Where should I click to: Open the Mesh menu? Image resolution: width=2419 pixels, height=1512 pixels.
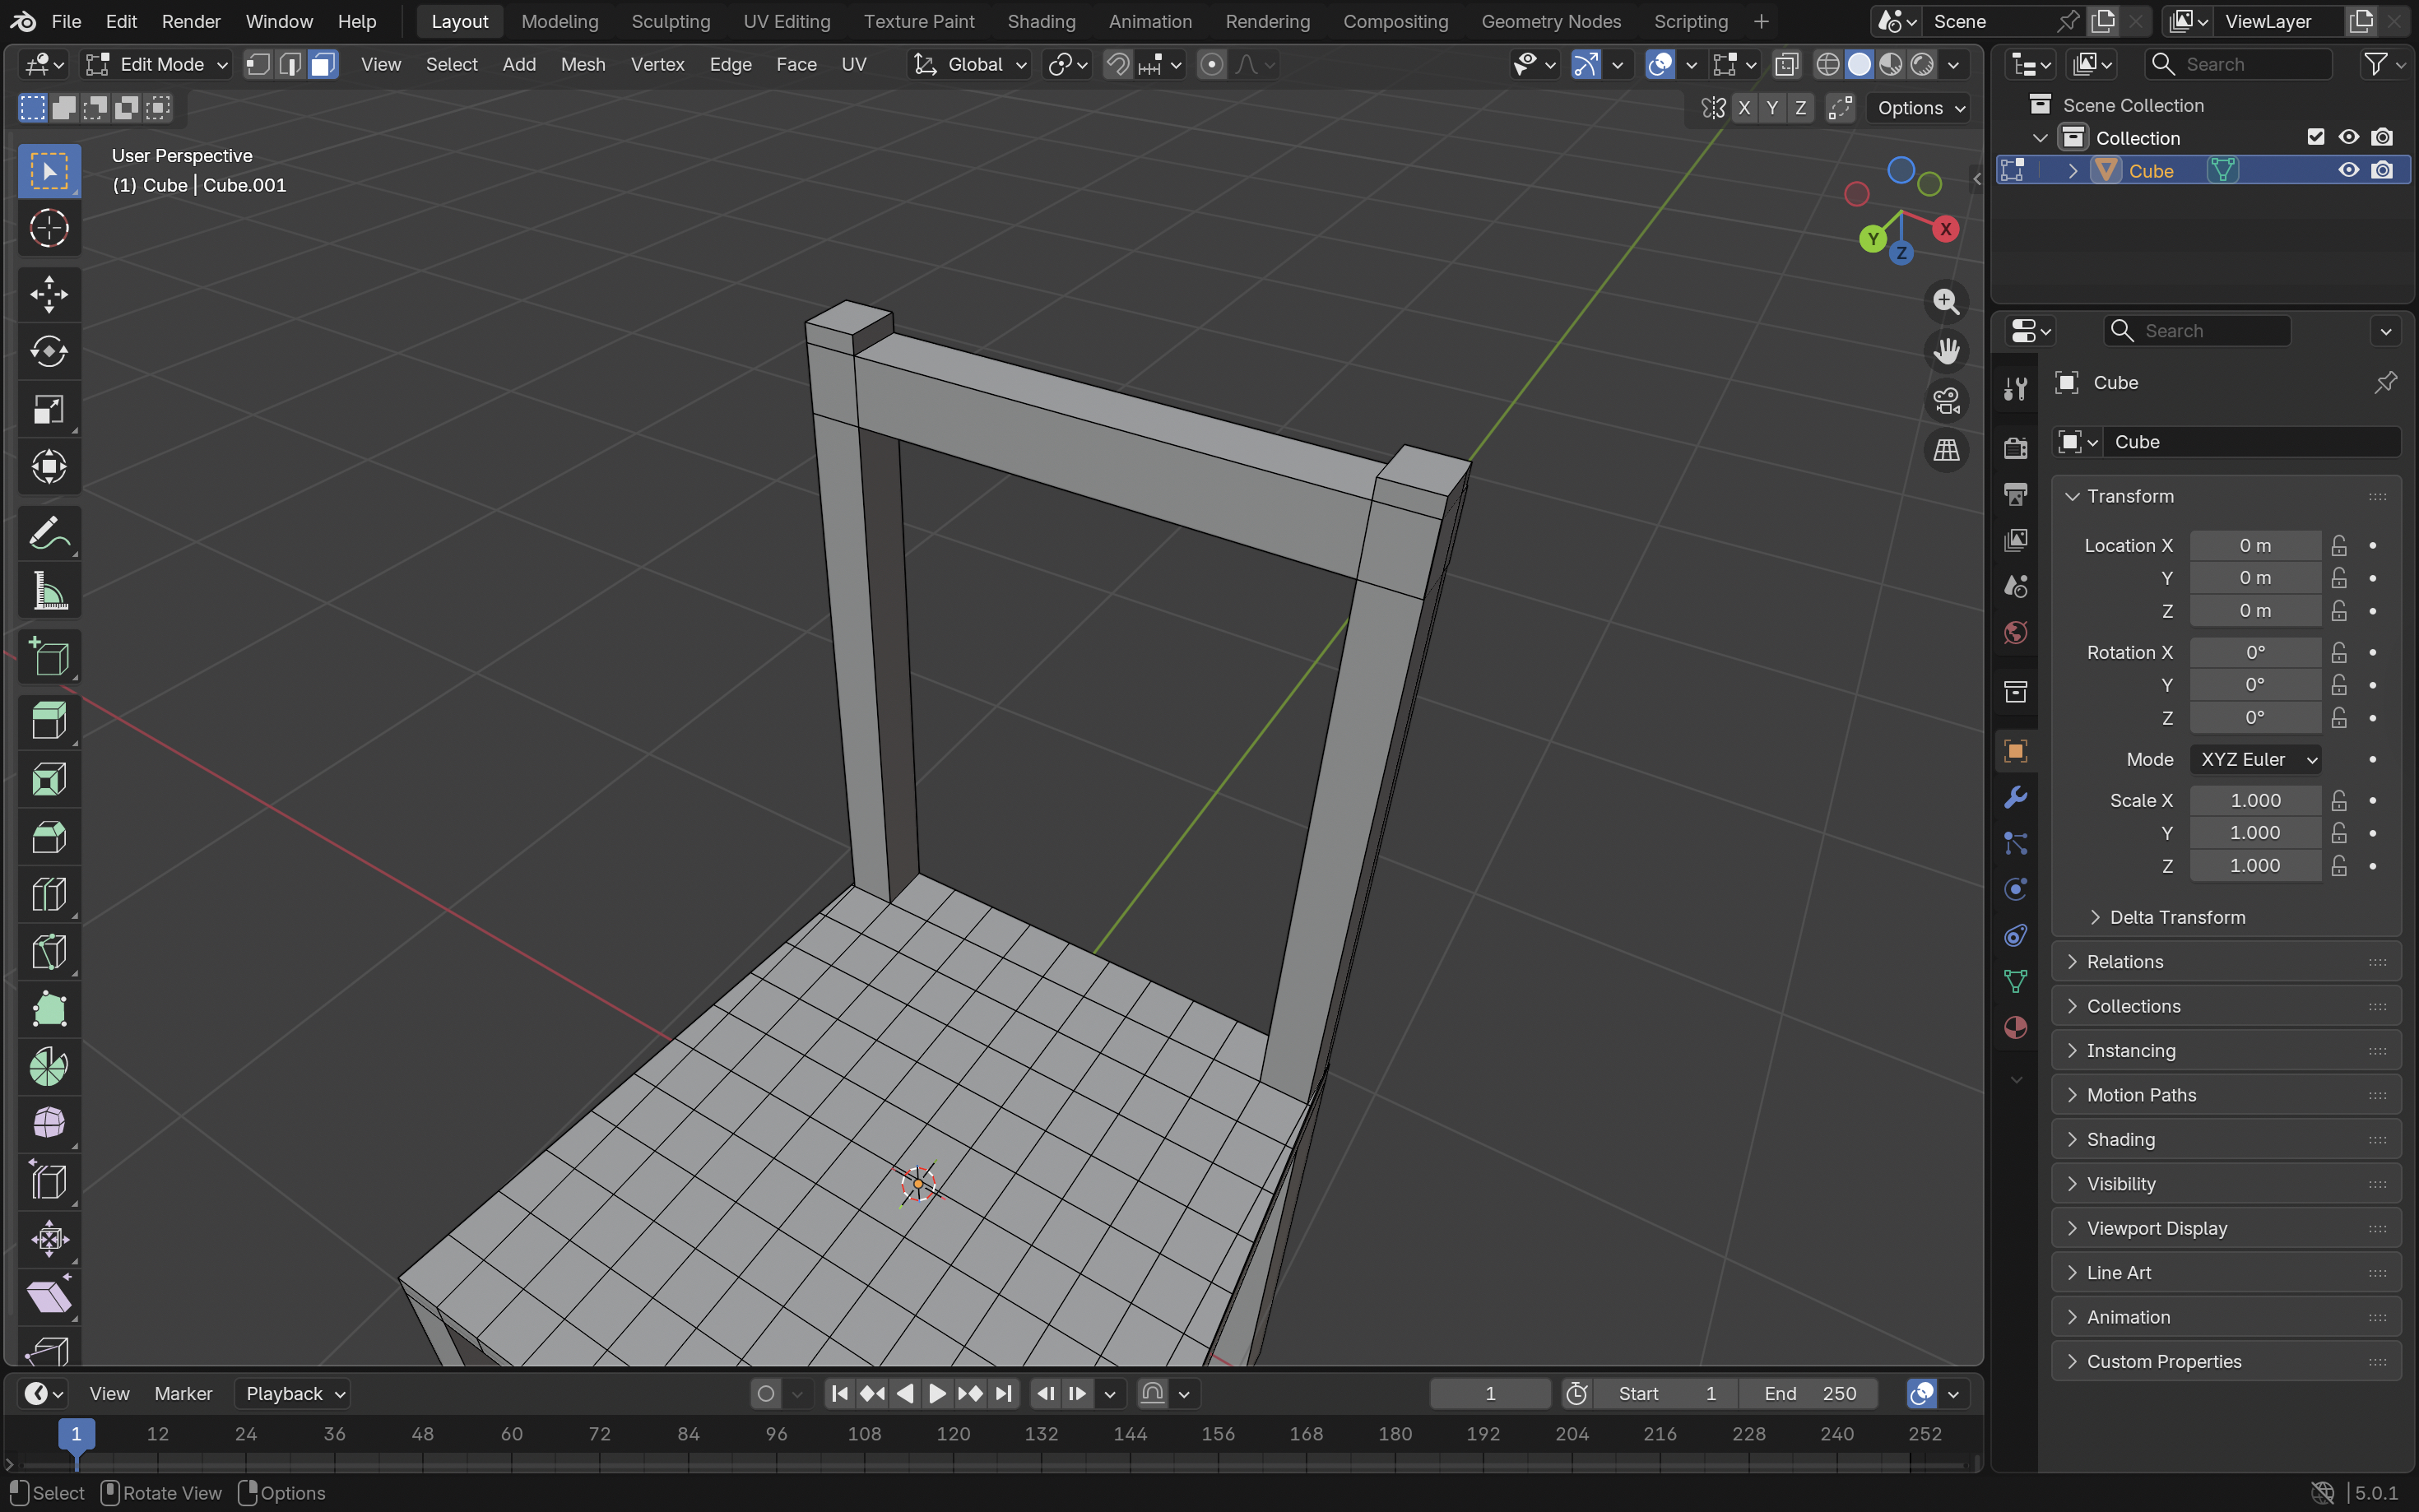coord(582,64)
